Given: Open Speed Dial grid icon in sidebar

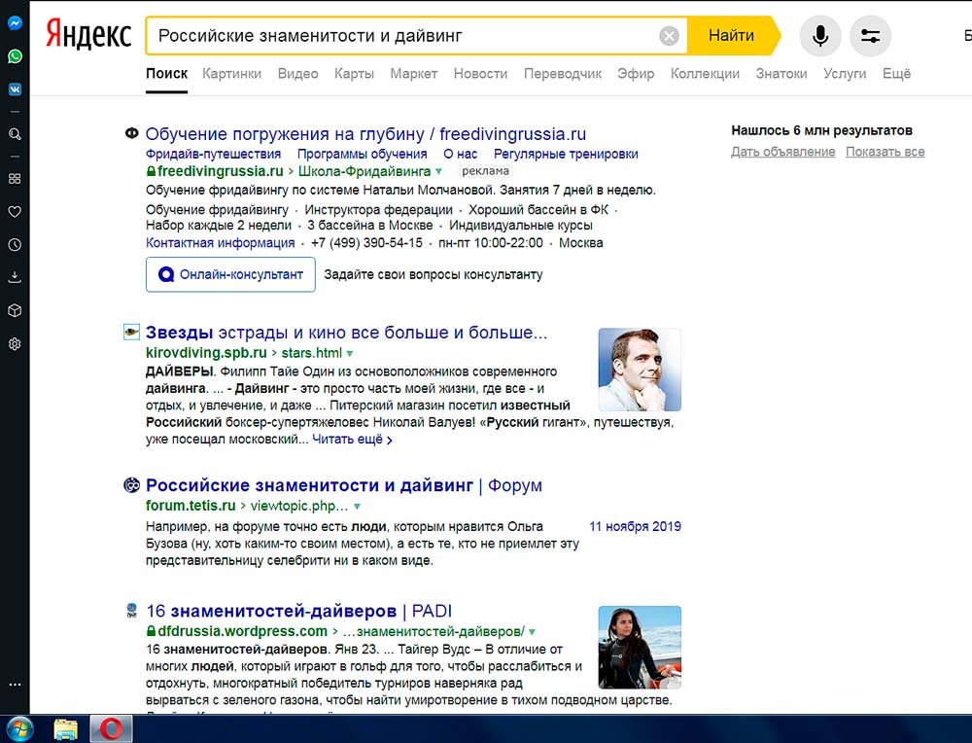Looking at the screenshot, I should (15, 179).
